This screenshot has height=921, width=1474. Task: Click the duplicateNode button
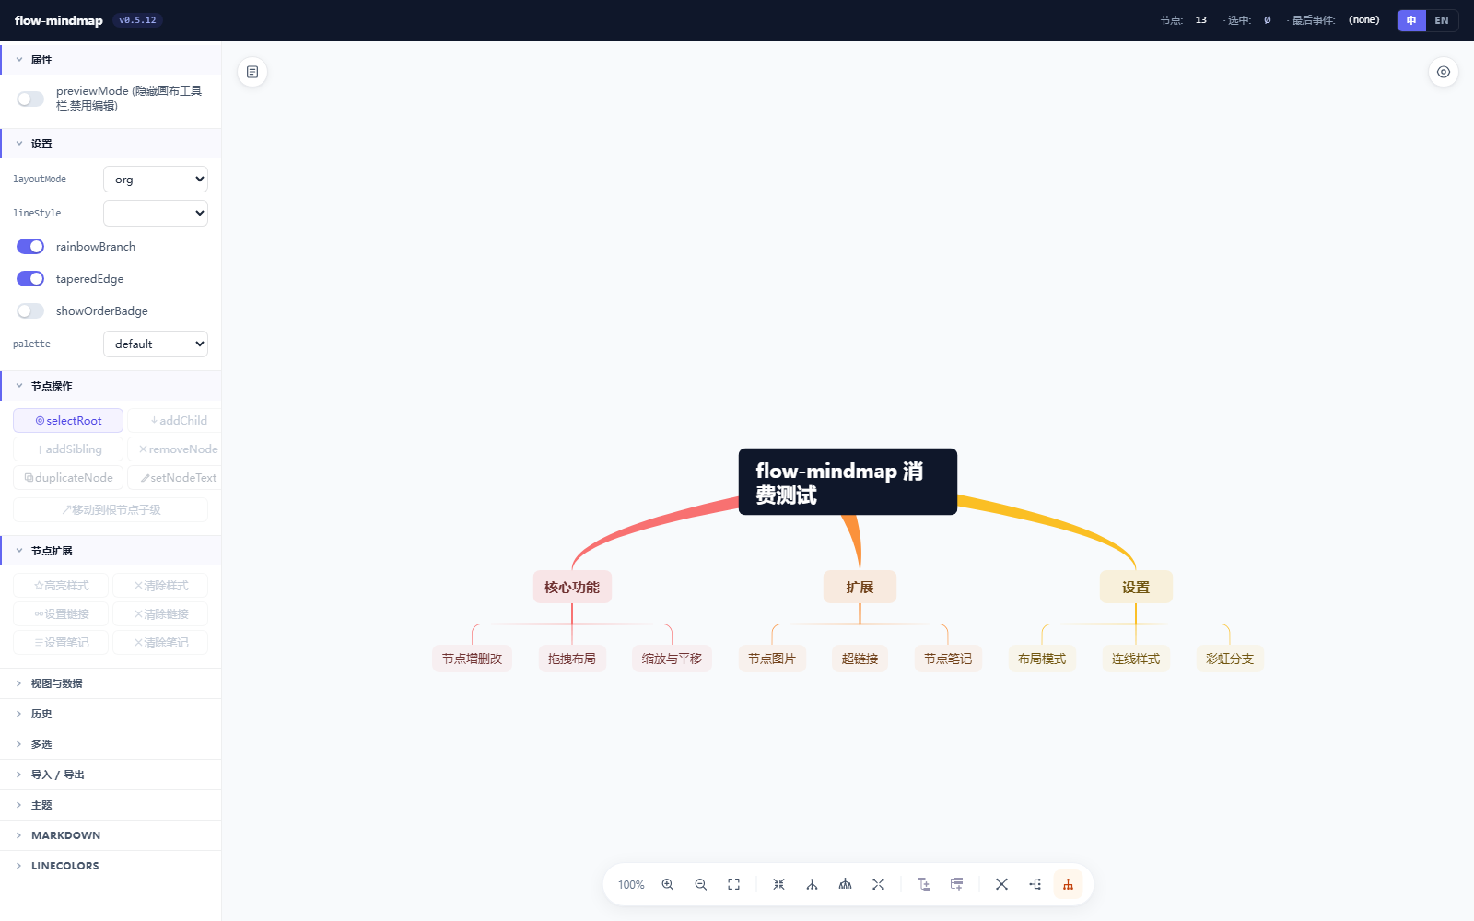[68, 478]
